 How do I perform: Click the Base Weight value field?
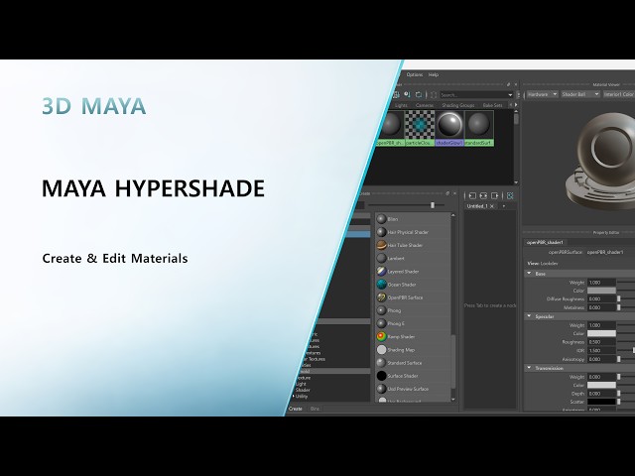pyautogui.click(x=601, y=282)
